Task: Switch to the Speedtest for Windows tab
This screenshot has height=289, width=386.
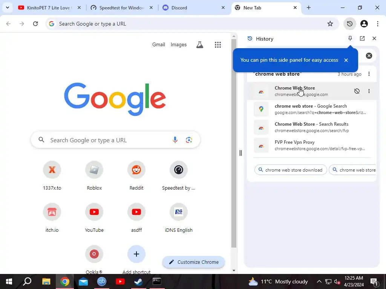Action: [x=122, y=8]
